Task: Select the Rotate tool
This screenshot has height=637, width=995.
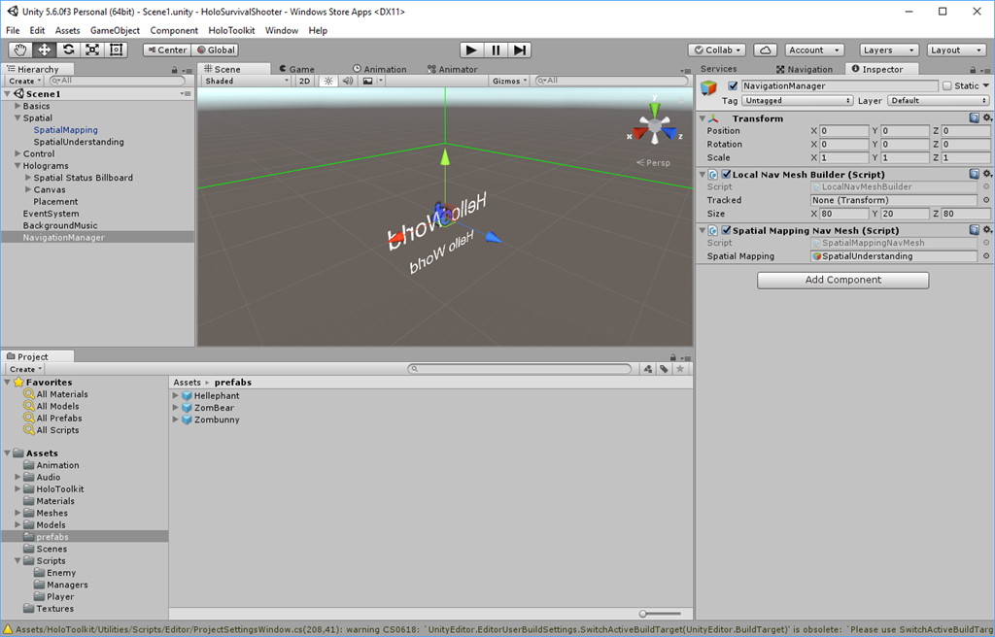Action: pos(69,50)
